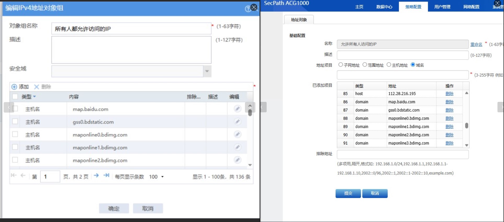The height and width of the screenshot is (222, 504).
Task: Click the 描述 input in SecPath form
Action: (x=403, y=55)
